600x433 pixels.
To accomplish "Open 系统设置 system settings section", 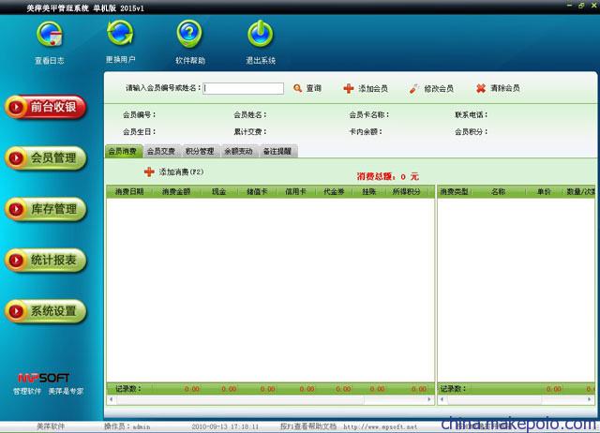I will tap(45, 310).
